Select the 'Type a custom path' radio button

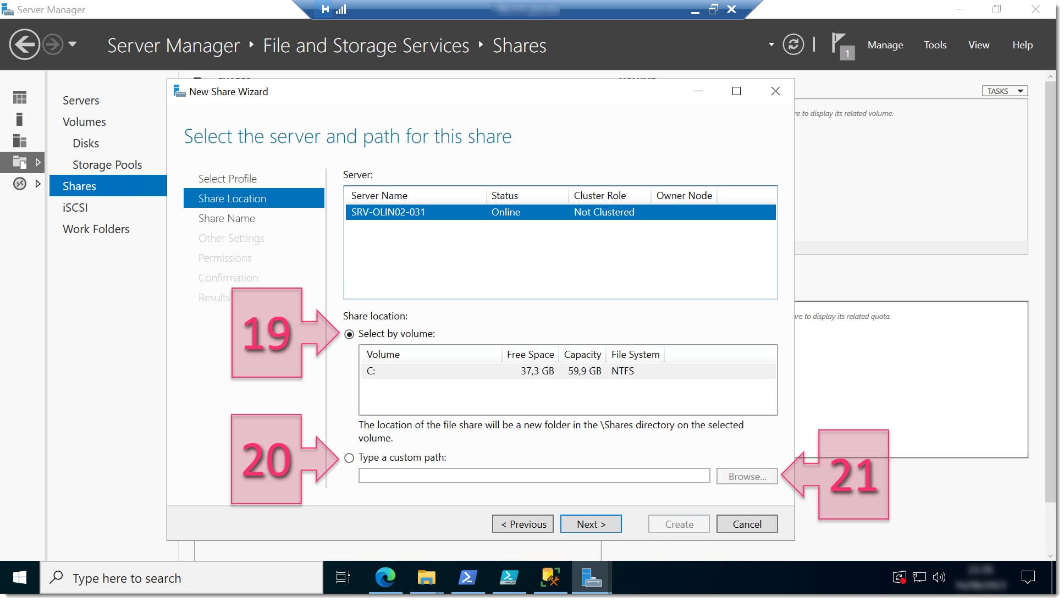point(349,457)
